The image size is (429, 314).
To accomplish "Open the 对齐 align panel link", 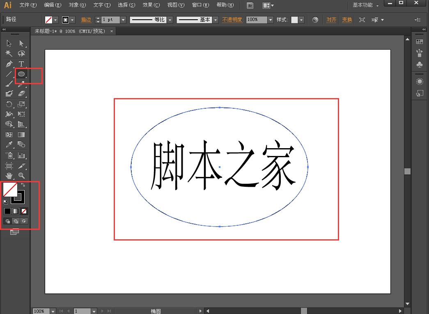I will click(331, 20).
